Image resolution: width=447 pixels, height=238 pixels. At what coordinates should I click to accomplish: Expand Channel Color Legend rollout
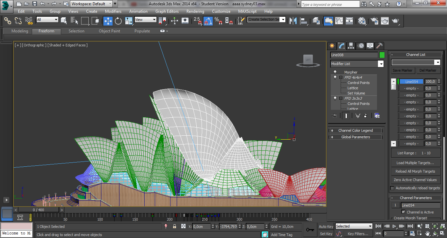355,130
